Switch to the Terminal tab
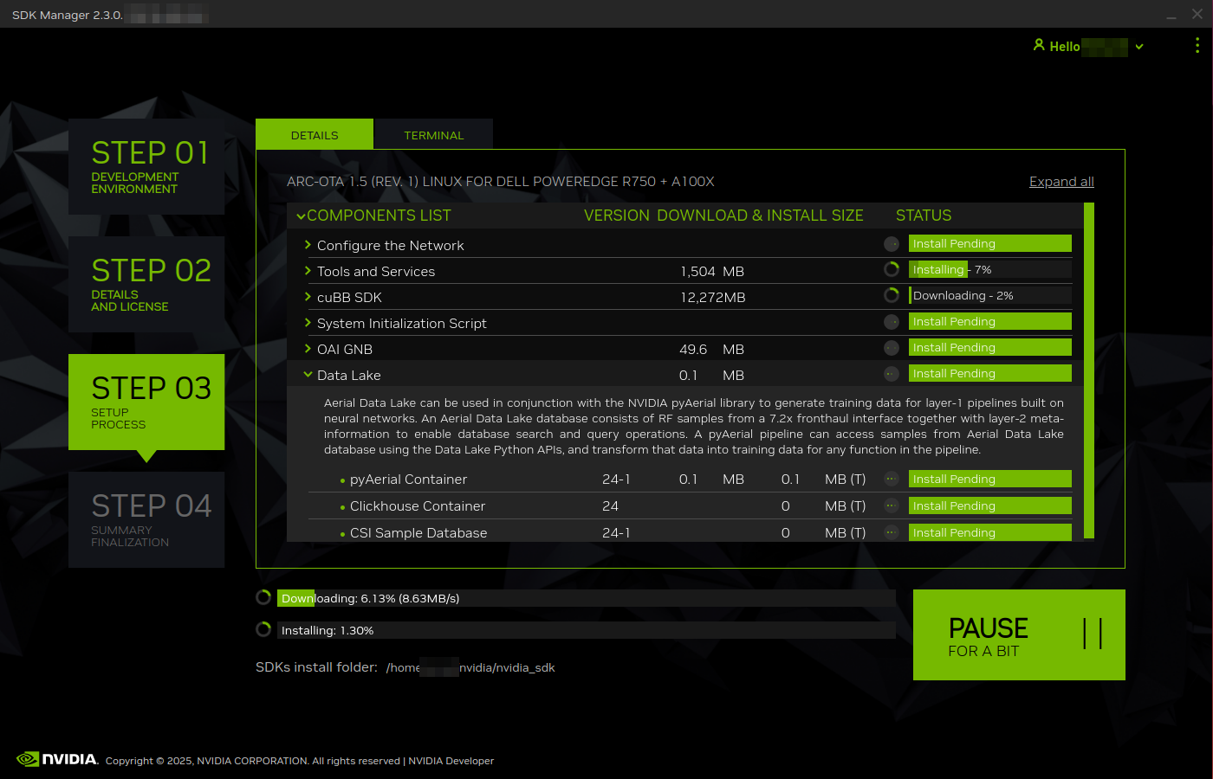The height and width of the screenshot is (779, 1213). tap(433, 134)
